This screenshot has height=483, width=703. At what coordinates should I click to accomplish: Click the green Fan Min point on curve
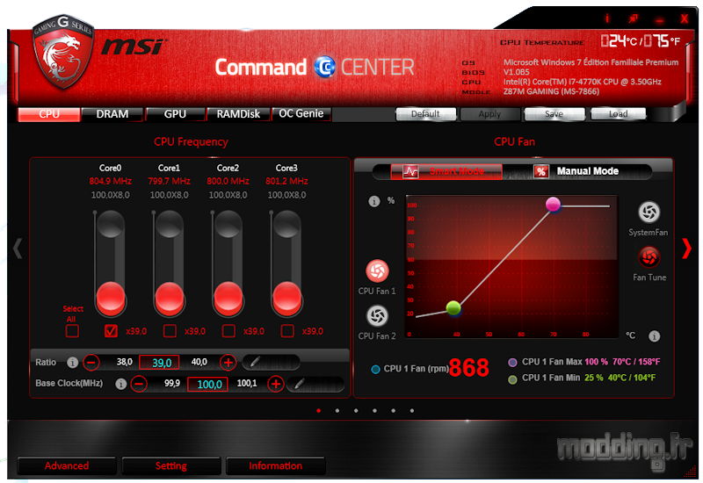(453, 308)
